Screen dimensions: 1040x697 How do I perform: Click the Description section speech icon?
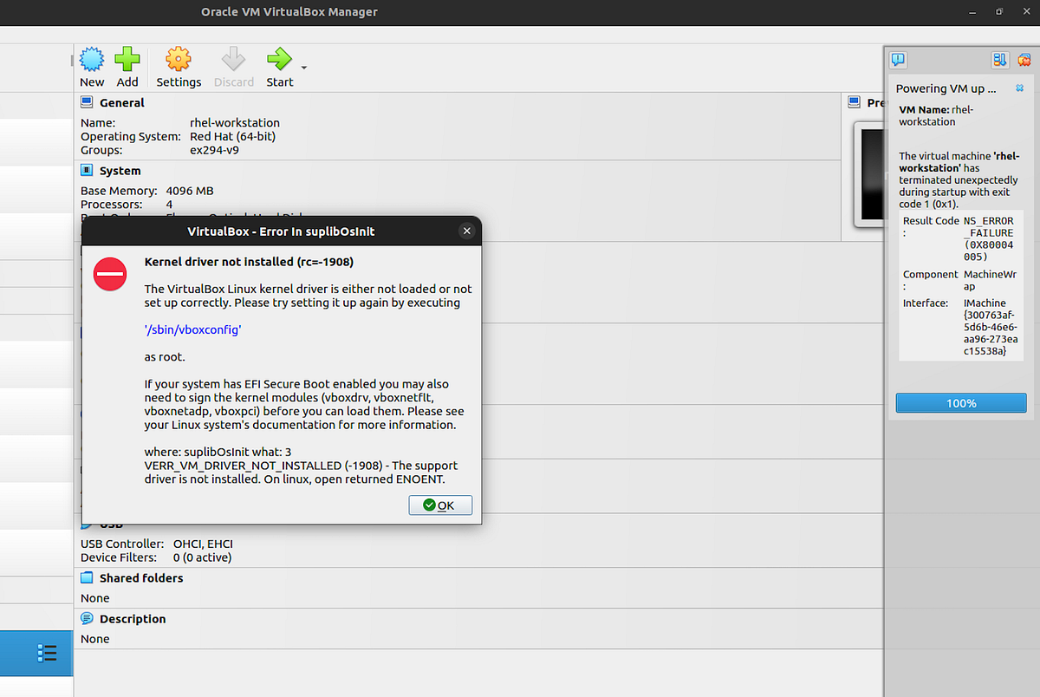(x=86, y=618)
